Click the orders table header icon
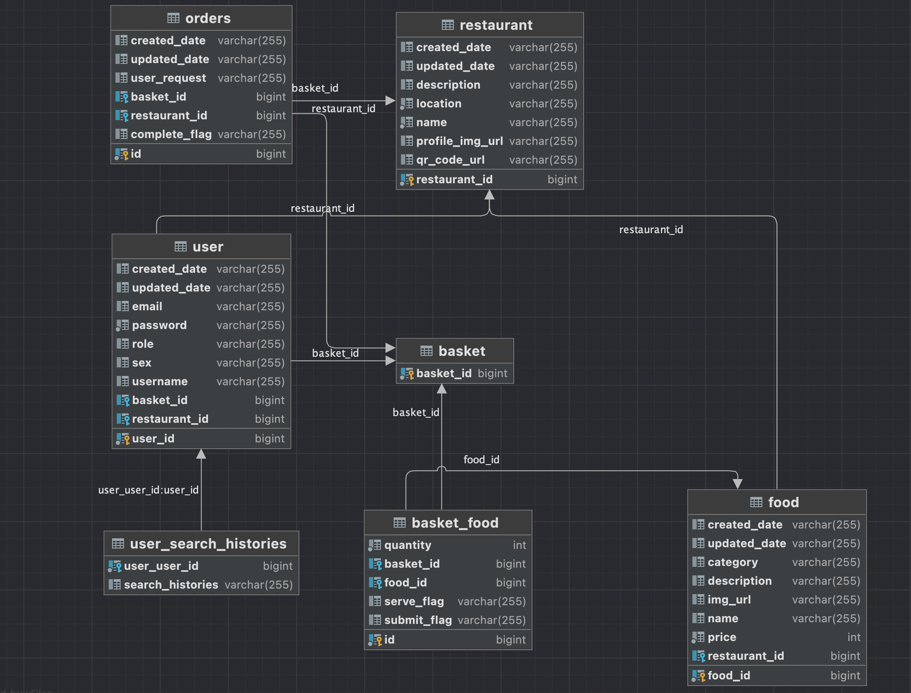Screen dimensions: 911x693 [x=173, y=18]
